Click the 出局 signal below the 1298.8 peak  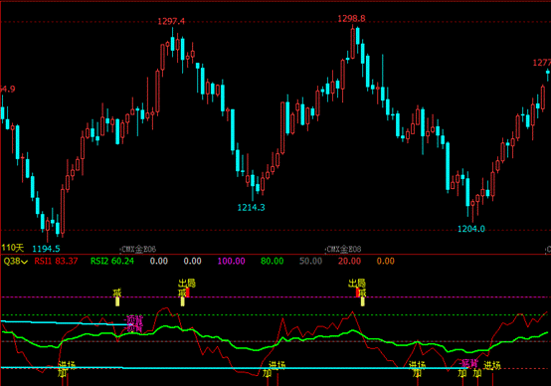pos(357,284)
